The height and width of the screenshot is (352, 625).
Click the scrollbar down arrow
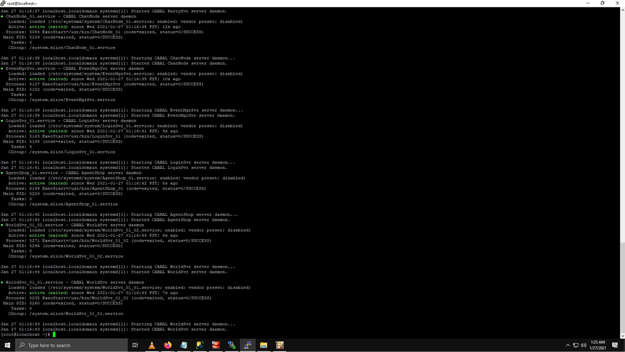(622, 336)
